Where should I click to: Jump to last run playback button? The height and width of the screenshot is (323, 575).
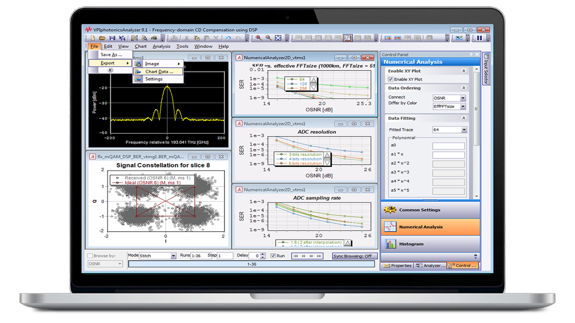319,256
